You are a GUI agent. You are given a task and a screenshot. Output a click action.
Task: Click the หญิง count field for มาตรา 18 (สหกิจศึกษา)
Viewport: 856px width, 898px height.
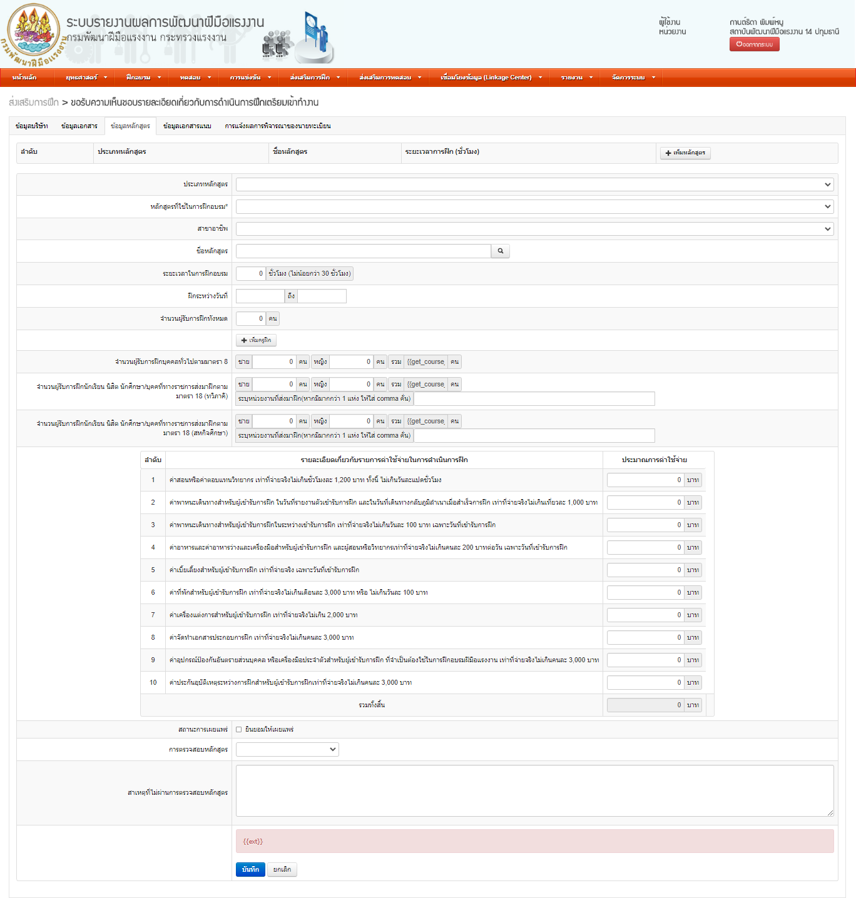pos(352,421)
